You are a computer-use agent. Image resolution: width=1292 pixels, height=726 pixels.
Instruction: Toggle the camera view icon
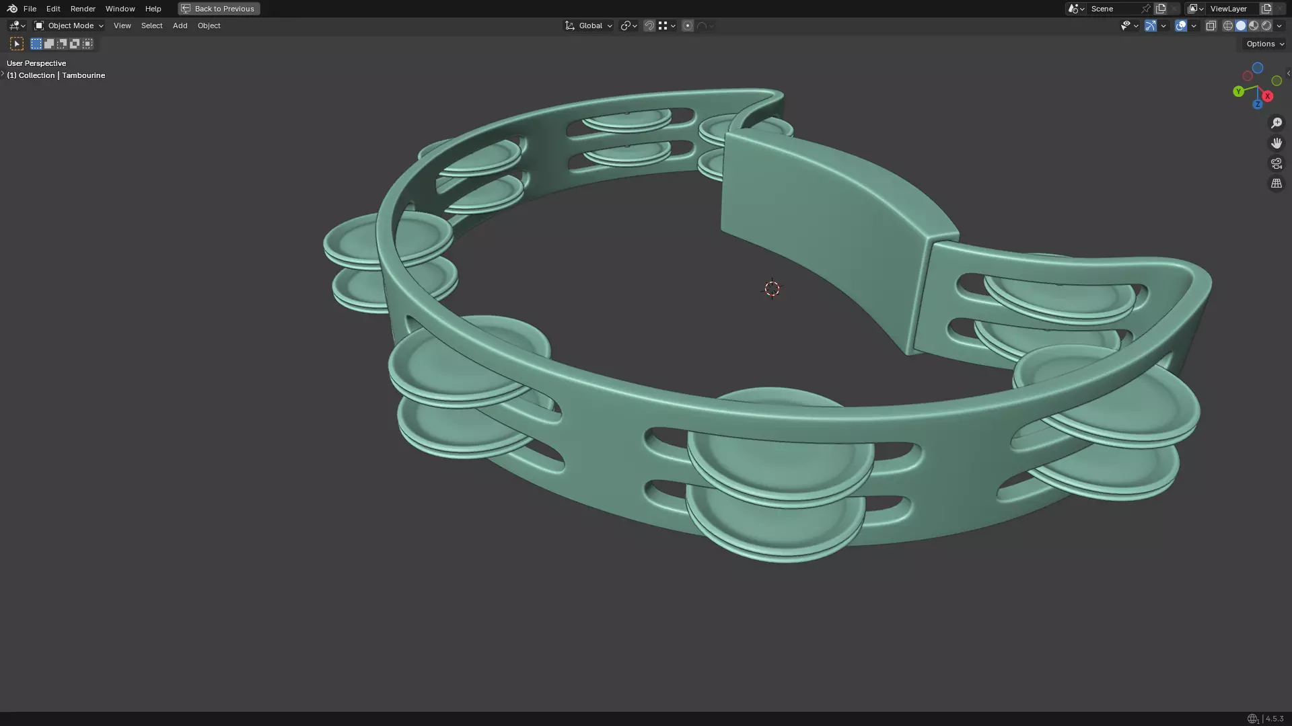[x=1277, y=163]
